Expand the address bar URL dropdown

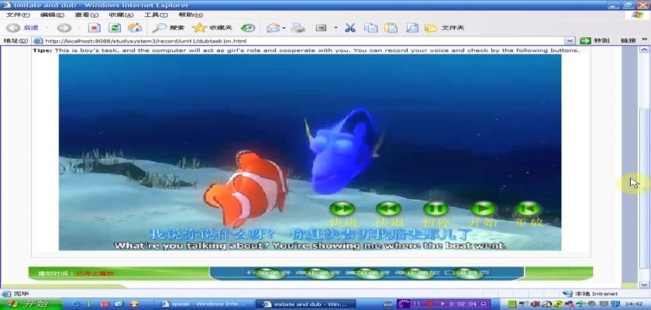(x=570, y=40)
